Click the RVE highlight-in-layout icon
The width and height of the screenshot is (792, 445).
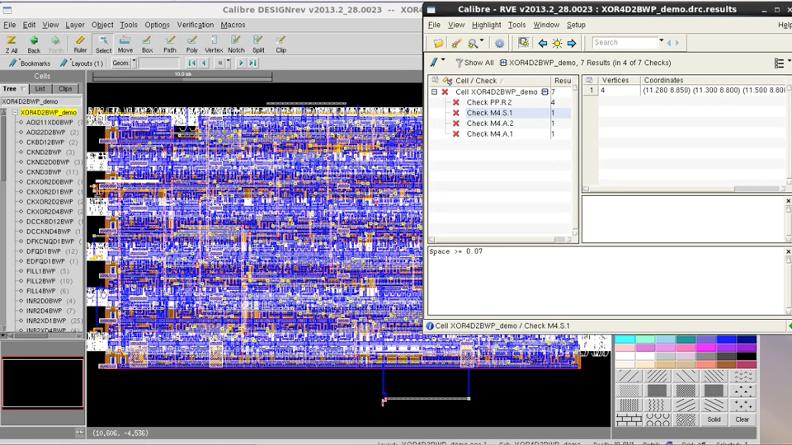point(523,43)
